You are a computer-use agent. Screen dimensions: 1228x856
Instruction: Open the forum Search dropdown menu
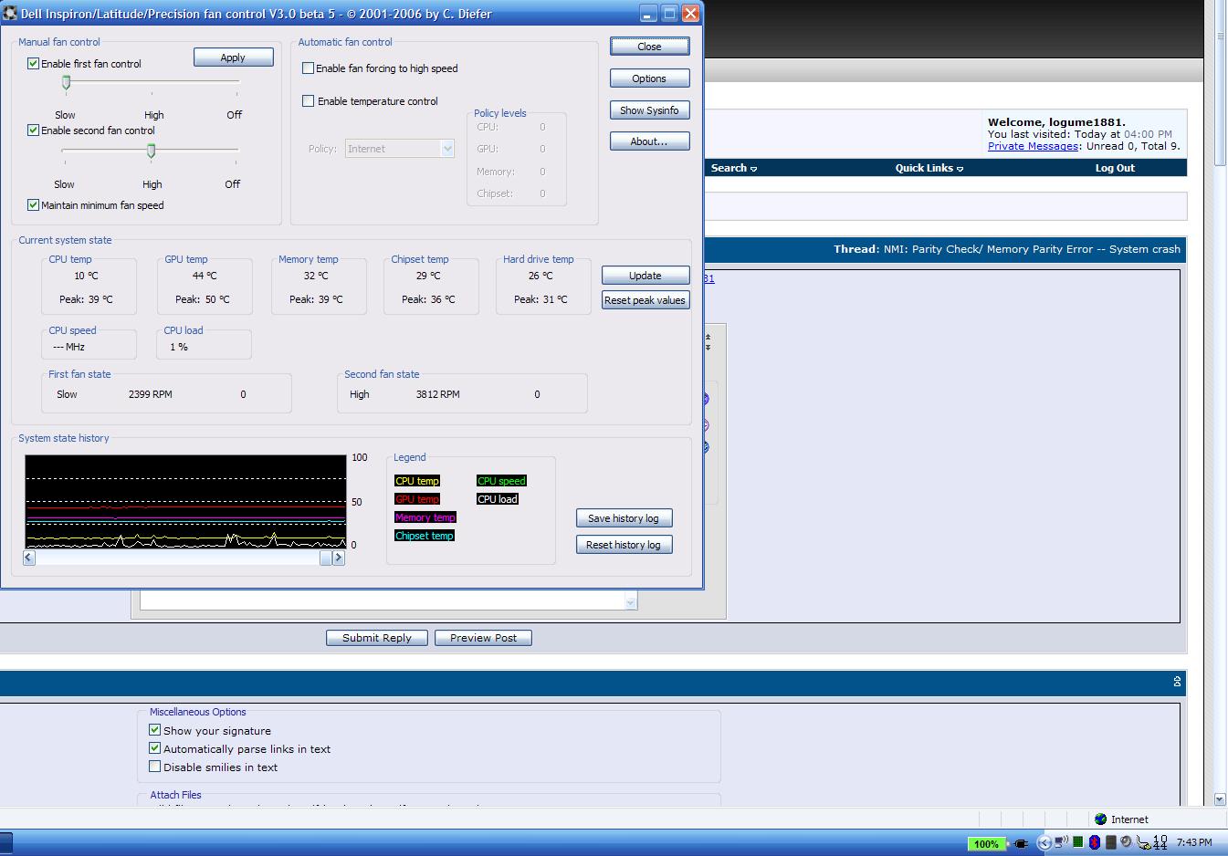[733, 168]
